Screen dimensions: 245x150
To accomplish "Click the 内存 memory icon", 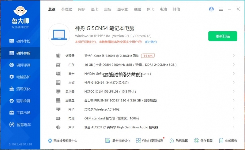I will pos(58,64).
